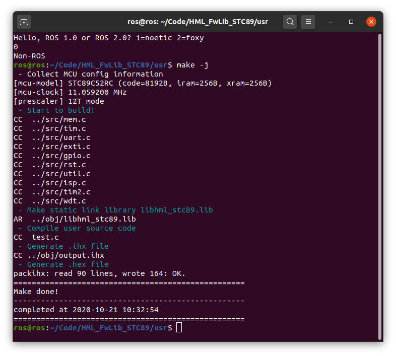Open a new terminal tab
Image resolution: width=396 pixels, height=356 pixels.
24,22
